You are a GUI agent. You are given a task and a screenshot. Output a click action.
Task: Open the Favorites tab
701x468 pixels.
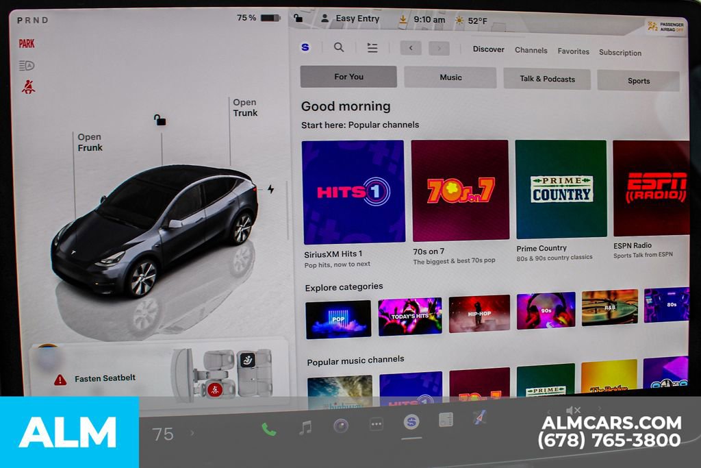[x=574, y=51]
